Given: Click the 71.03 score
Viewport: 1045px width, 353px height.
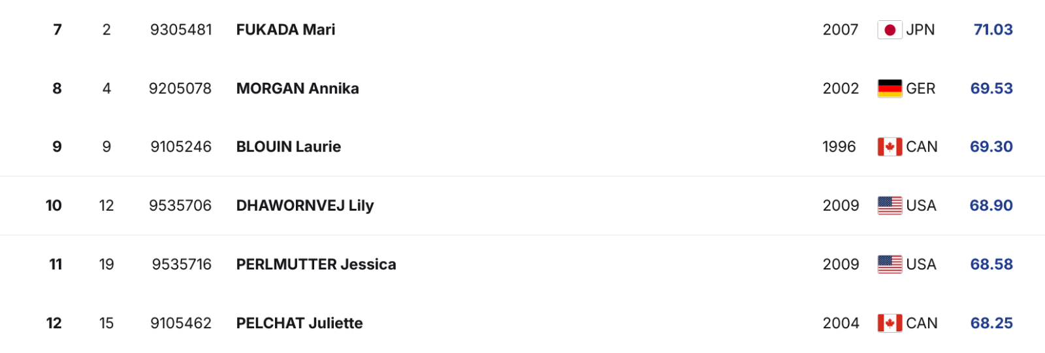Looking at the screenshot, I should [993, 30].
